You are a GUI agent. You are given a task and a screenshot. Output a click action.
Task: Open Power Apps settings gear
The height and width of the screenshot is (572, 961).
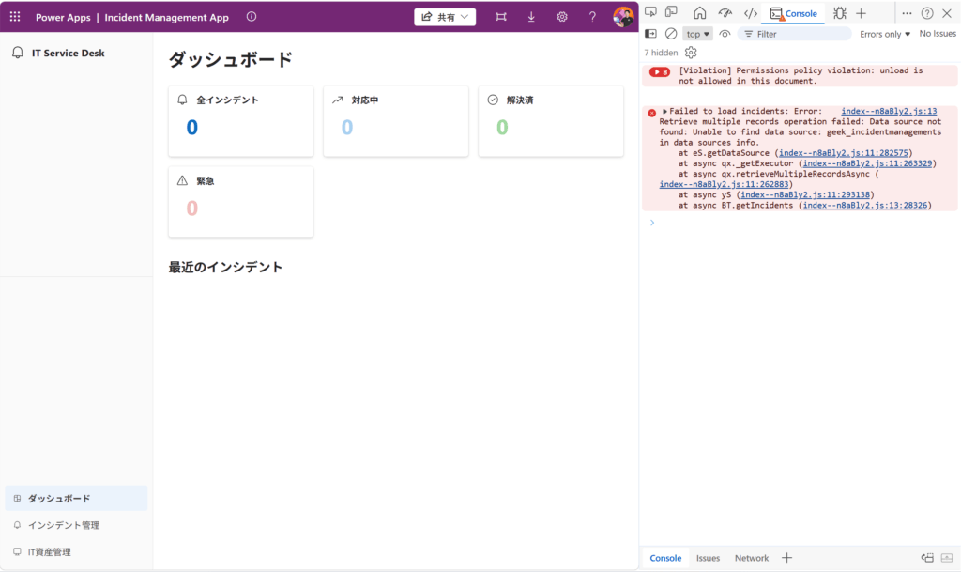click(561, 17)
